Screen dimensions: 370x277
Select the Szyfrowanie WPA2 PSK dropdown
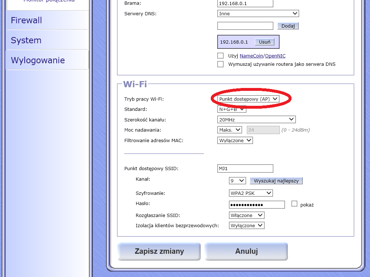click(x=251, y=193)
